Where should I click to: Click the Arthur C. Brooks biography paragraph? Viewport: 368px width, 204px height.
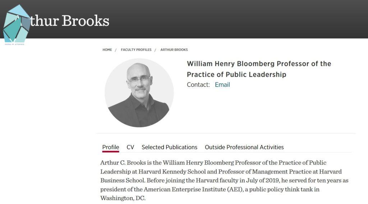[223, 180]
